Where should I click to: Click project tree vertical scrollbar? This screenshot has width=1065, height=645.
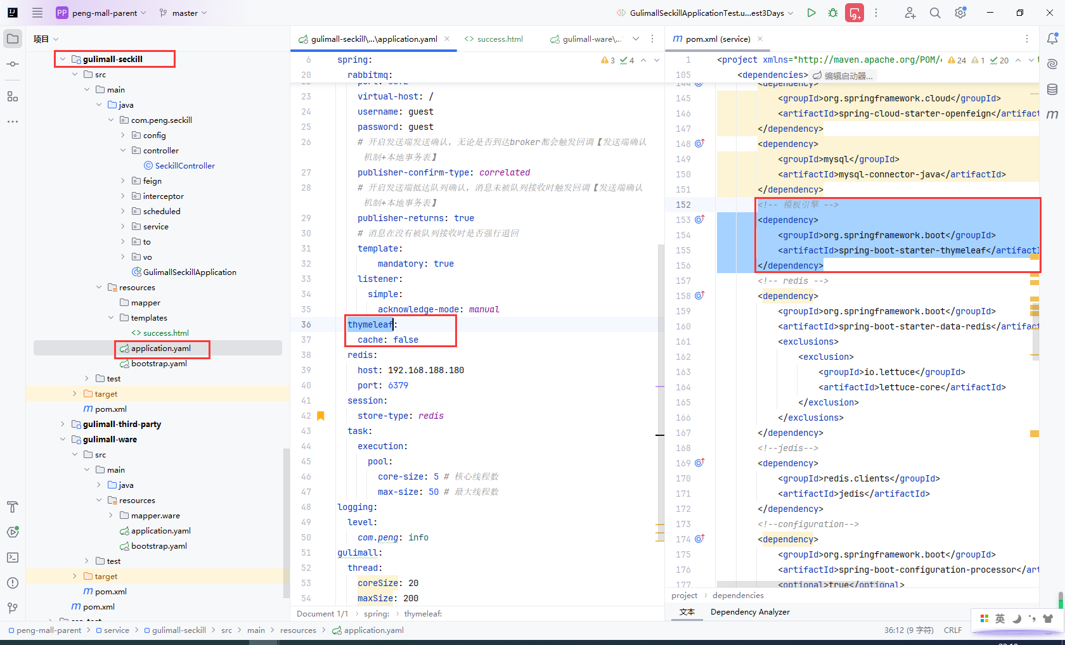286,523
